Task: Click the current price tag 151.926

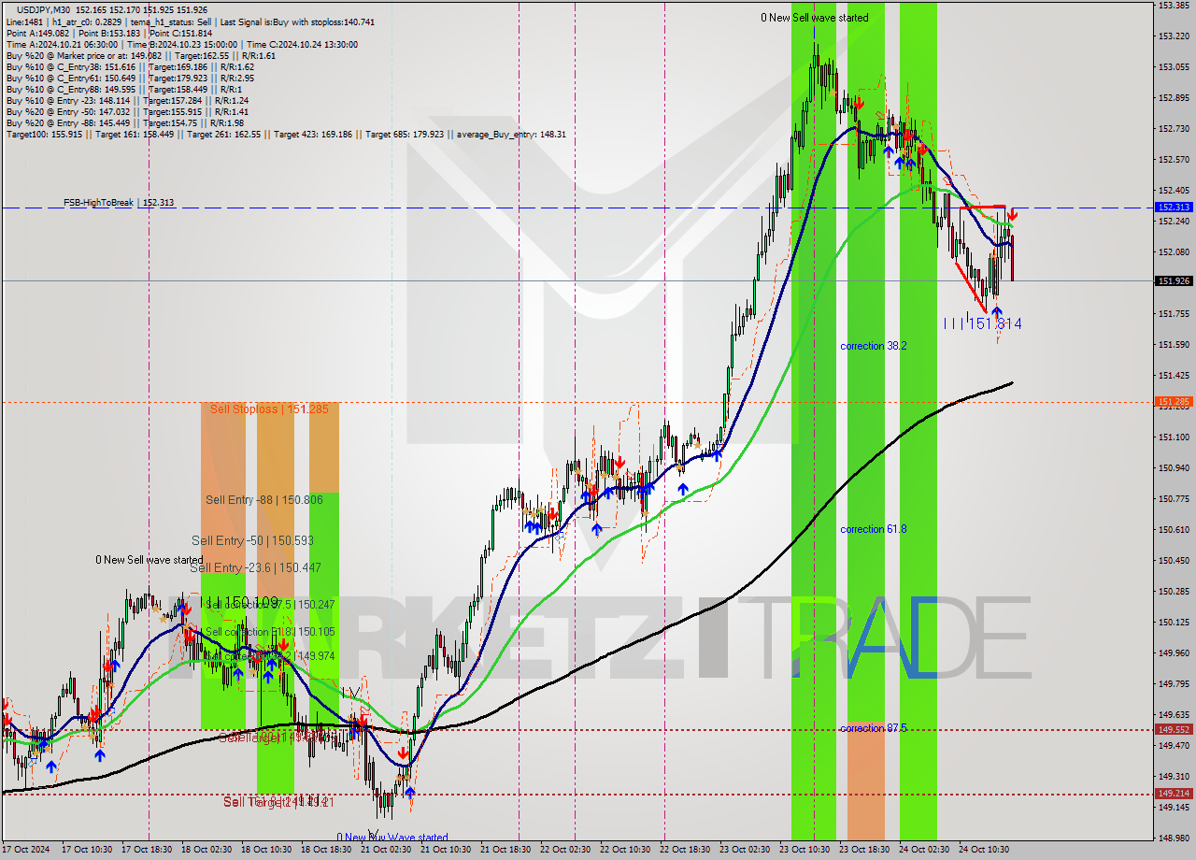Action: tap(1174, 280)
